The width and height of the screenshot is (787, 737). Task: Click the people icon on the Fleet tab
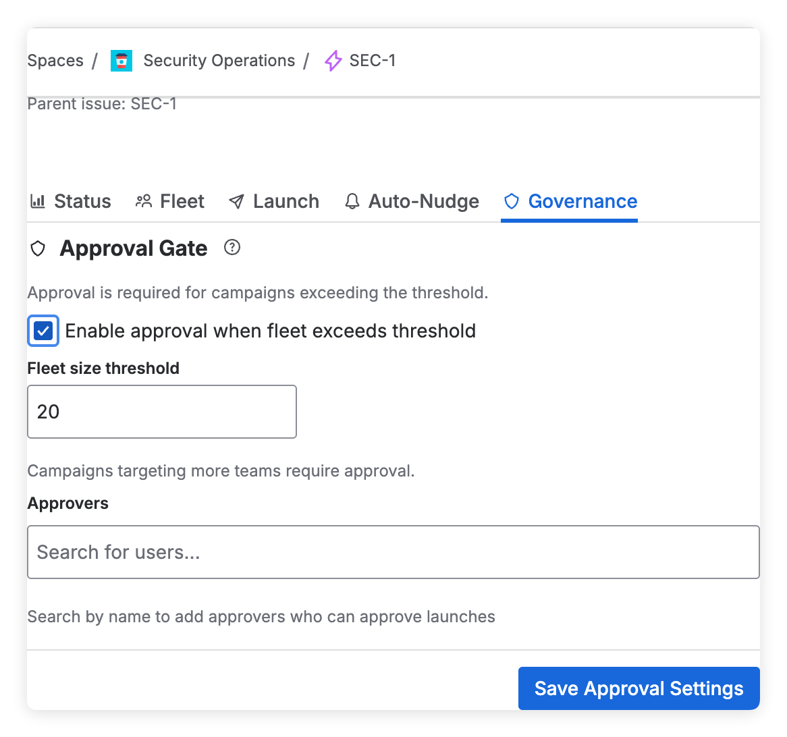(143, 200)
